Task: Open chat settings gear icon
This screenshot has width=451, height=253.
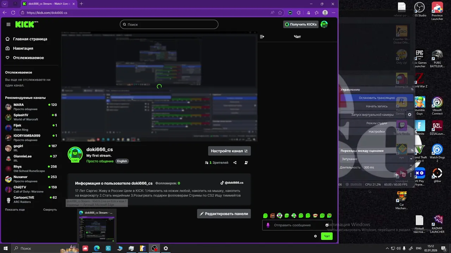Action: tap(315, 236)
